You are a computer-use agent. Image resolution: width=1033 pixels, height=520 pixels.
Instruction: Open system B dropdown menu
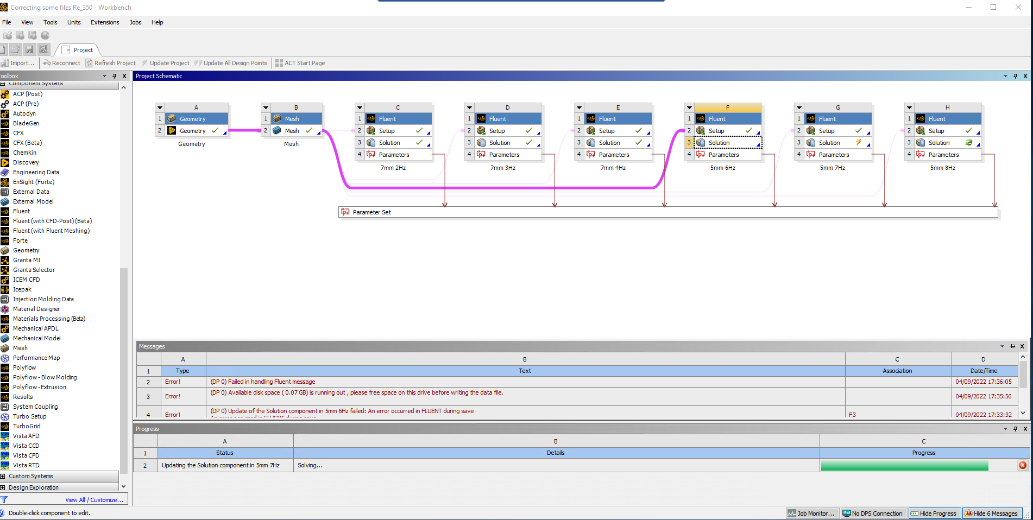(266, 107)
